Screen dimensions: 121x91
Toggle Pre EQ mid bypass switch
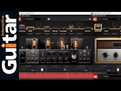(x=33, y=54)
